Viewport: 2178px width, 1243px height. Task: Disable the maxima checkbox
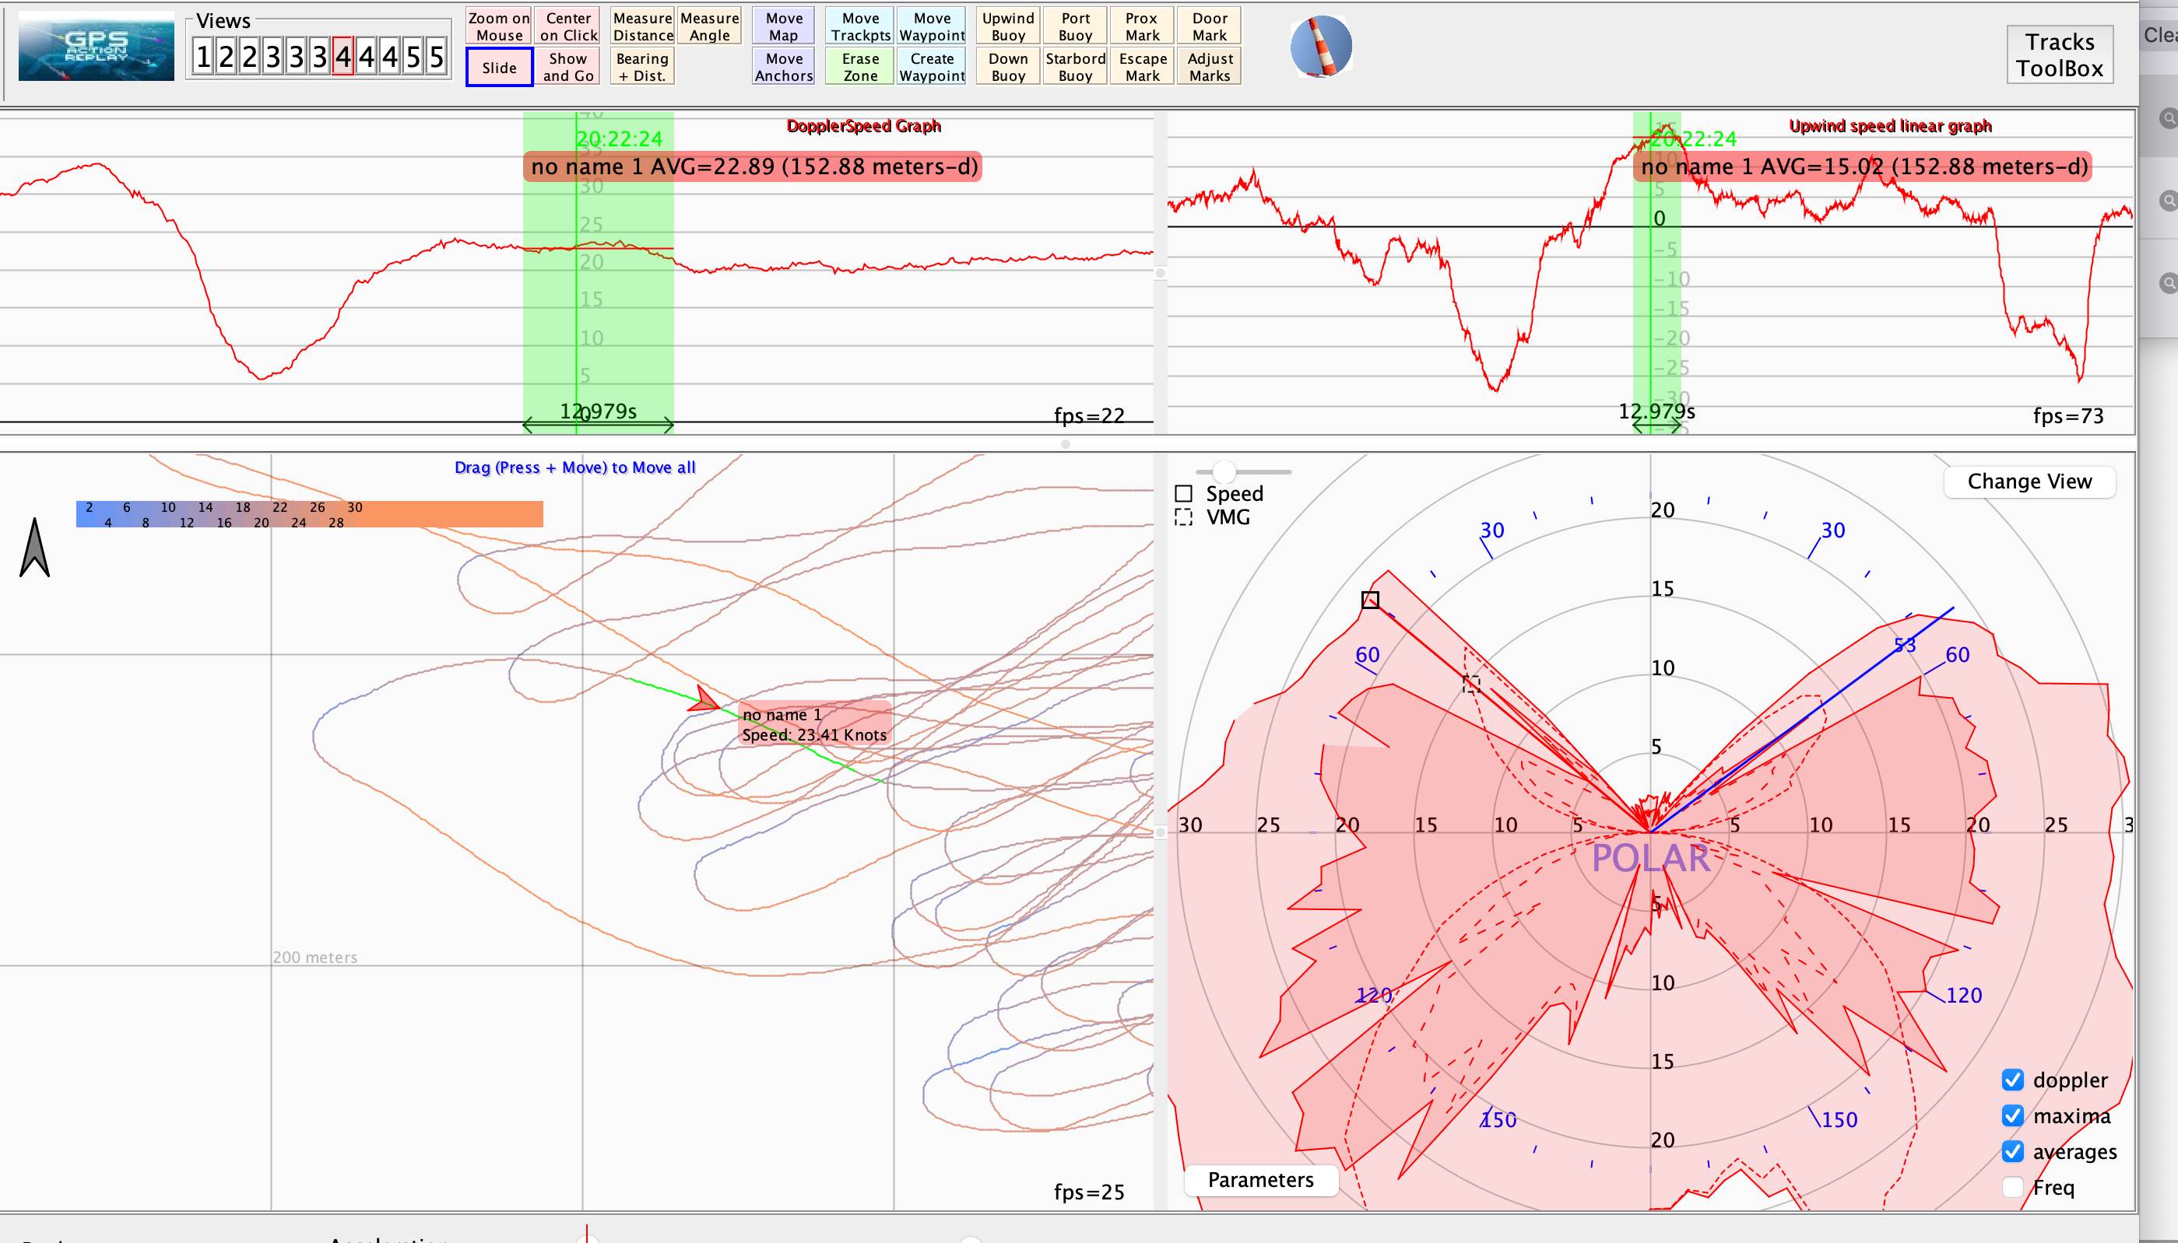point(2012,1115)
